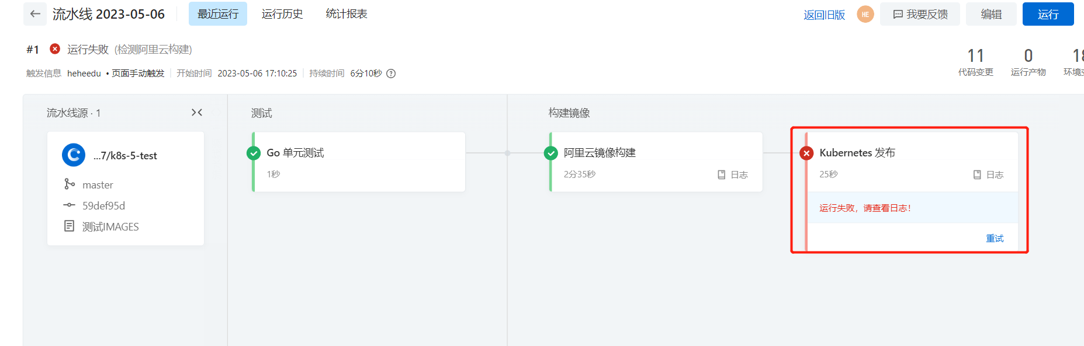Screen dimensions: 1084x346
Task: Open logs for 阿里云镜像构建 job
Action: [733, 174]
